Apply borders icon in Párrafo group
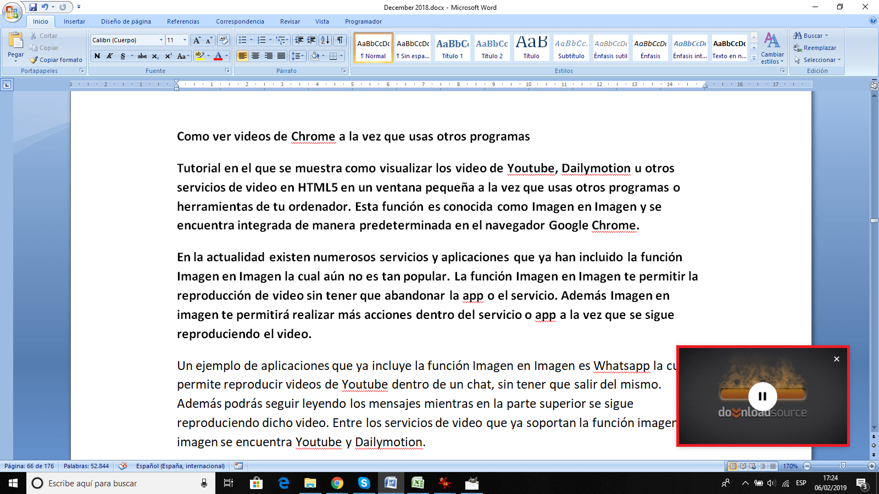The height and width of the screenshot is (494, 879). (333, 56)
